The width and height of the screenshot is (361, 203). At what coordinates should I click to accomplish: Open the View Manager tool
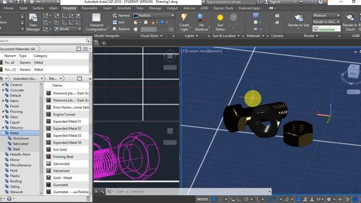(x=33, y=22)
